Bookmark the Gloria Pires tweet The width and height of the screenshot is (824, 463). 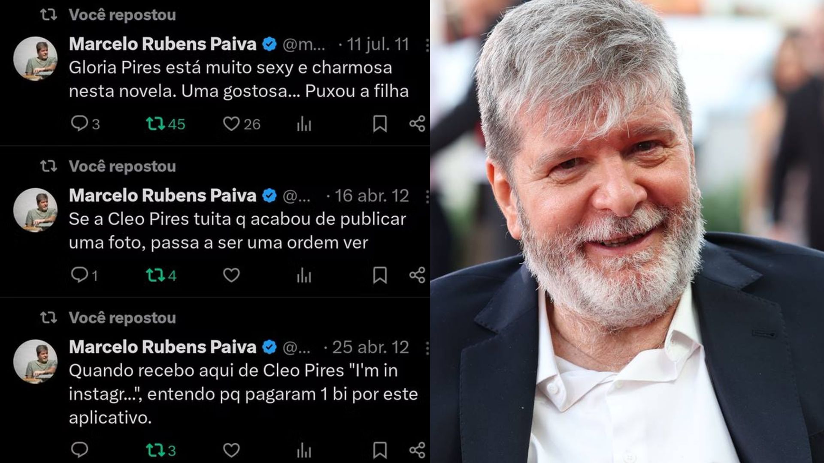[380, 124]
